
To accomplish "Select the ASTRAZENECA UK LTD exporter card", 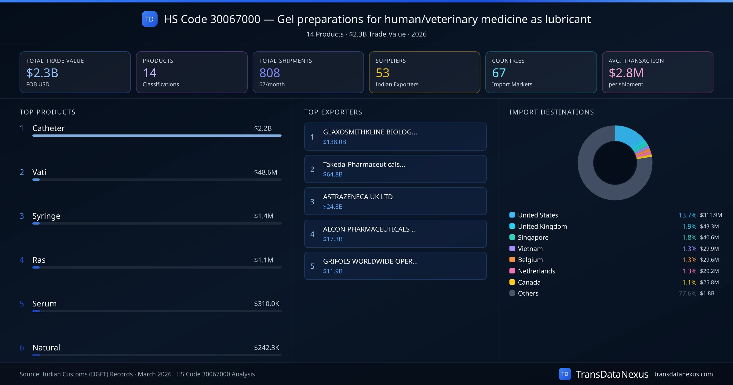I will 395,201.
